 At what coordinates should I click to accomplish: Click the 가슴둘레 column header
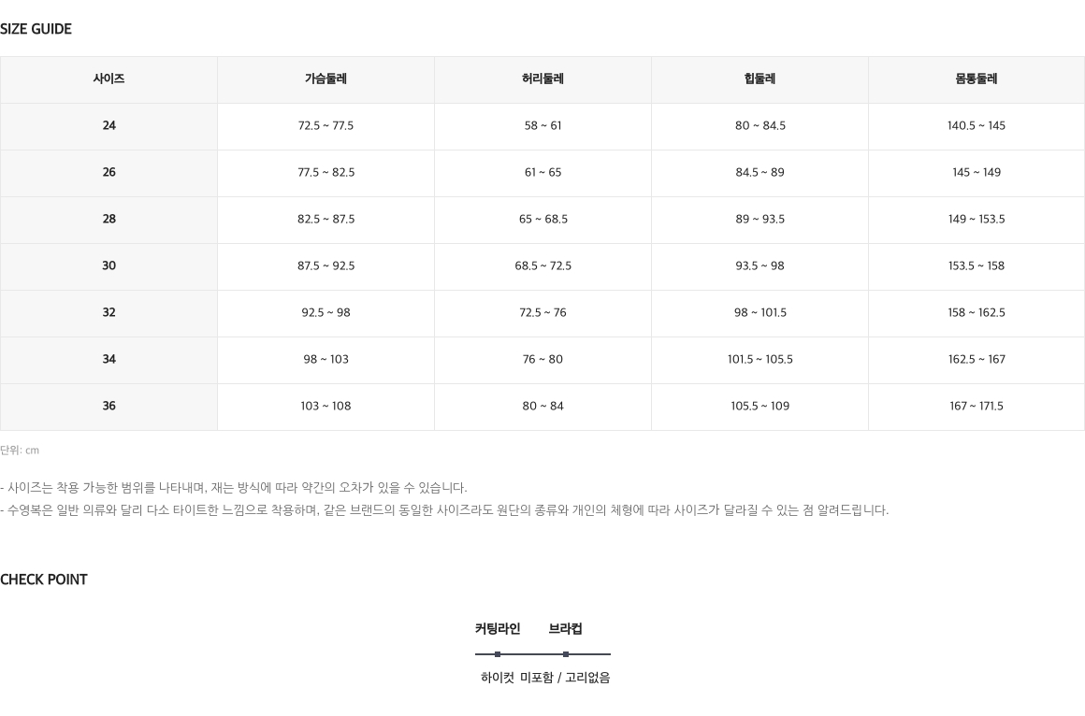pos(325,79)
